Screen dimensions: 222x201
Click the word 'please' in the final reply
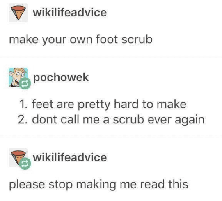pyautogui.click(x=27, y=185)
